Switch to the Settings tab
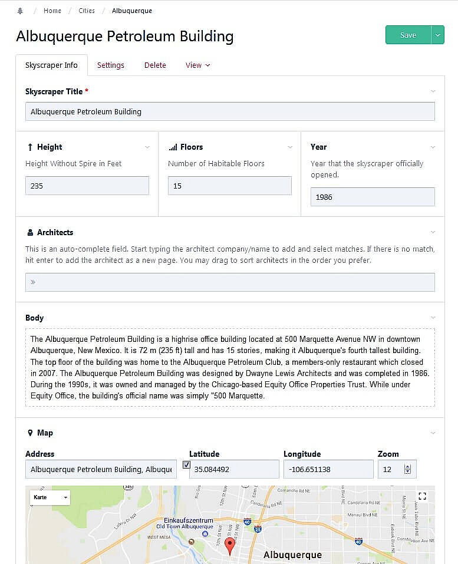 coord(111,65)
